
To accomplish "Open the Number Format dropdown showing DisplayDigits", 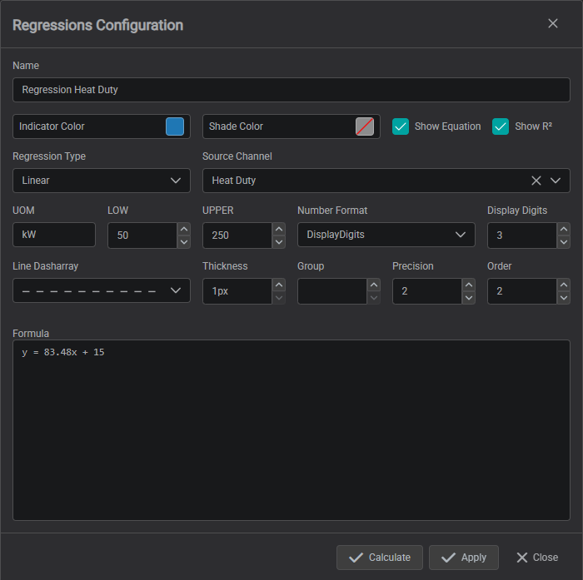I will coord(386,235).
